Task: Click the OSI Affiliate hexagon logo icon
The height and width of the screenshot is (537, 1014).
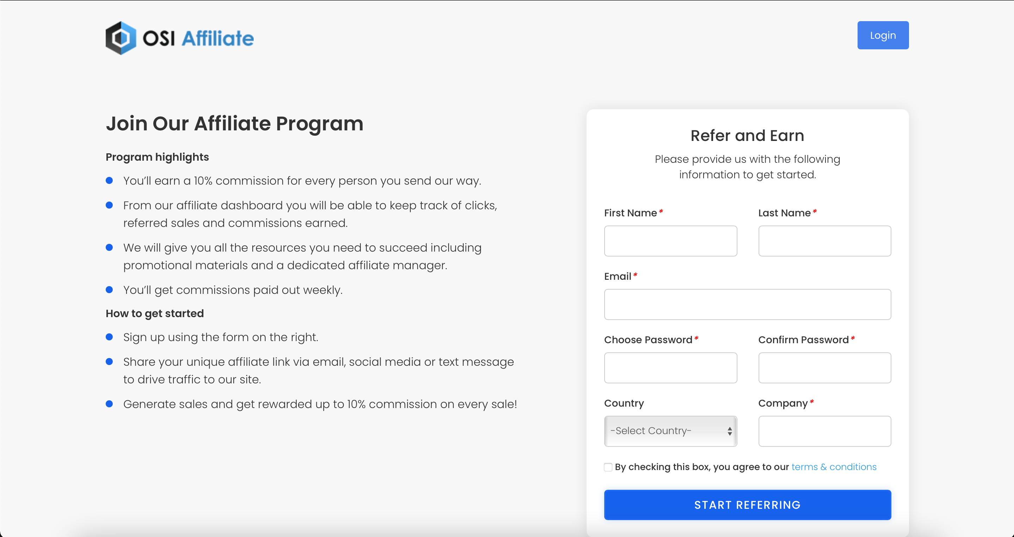Action: point(120,37)
